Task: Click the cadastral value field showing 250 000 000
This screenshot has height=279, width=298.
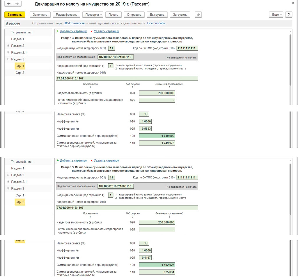Action: coord(157,222)
